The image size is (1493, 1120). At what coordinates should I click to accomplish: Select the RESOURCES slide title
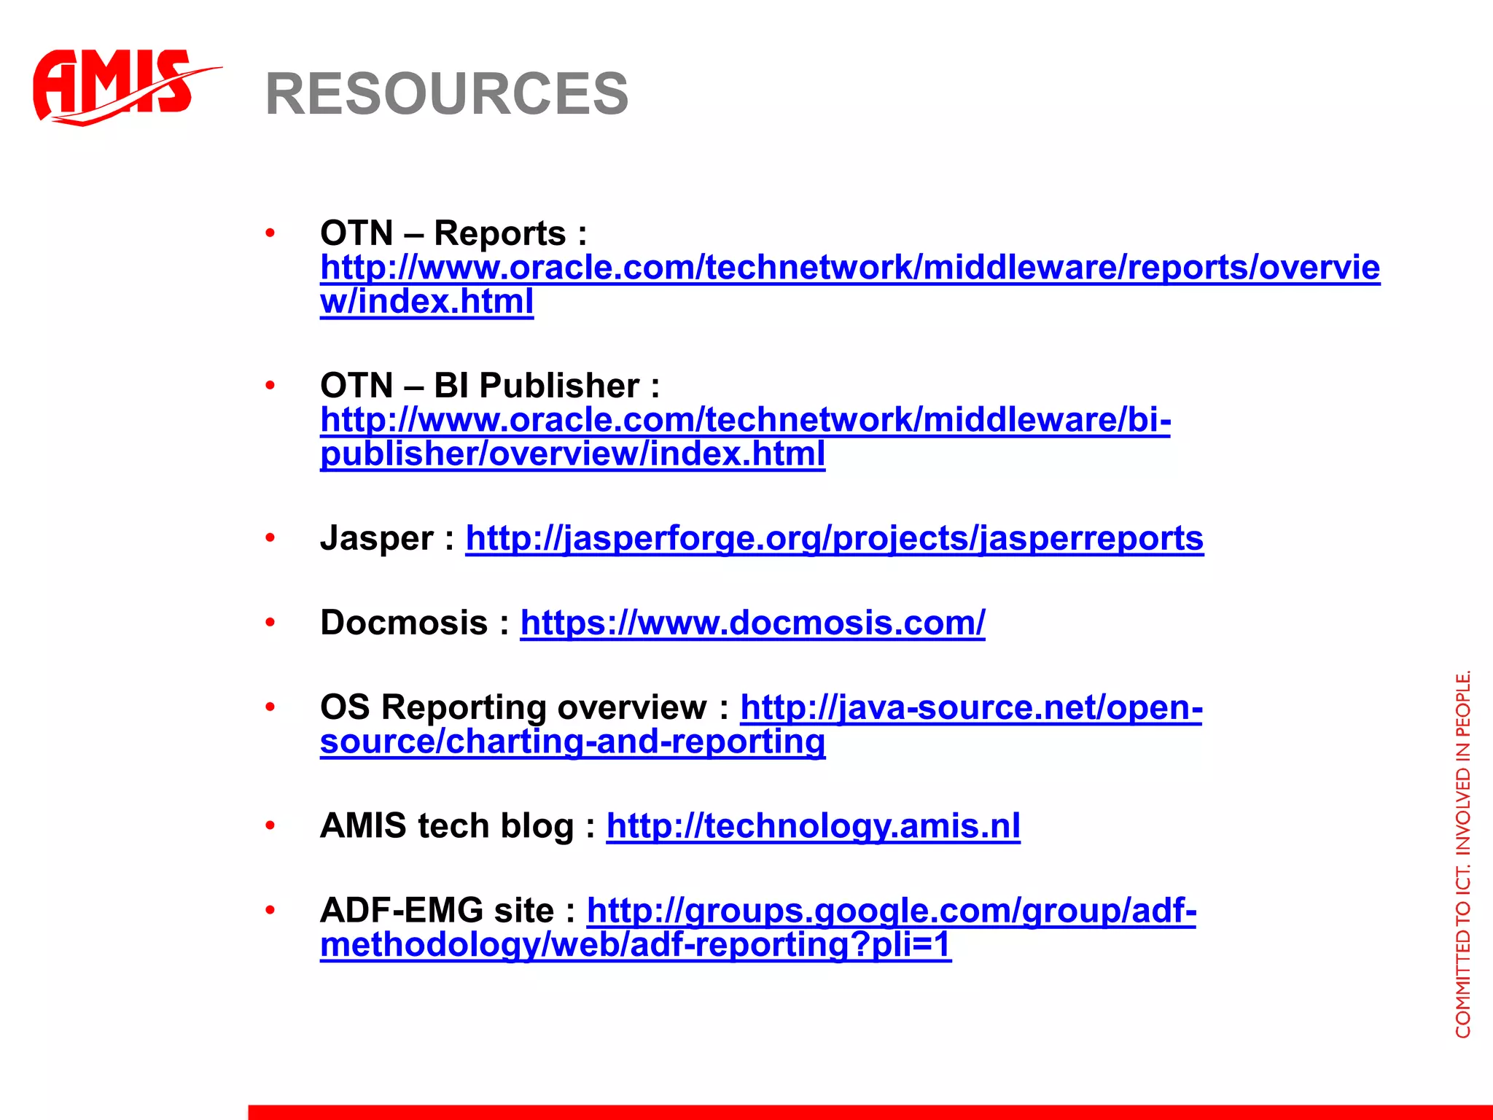(x=447, y=93)
